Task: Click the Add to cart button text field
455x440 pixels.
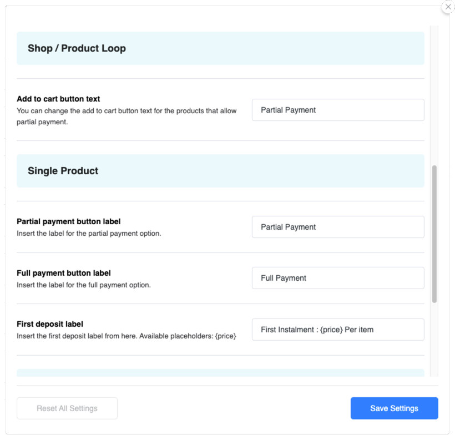Action: [338, 110]
